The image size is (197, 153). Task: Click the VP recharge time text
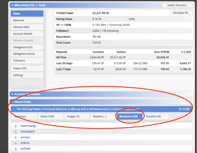[x=111, y=25]
